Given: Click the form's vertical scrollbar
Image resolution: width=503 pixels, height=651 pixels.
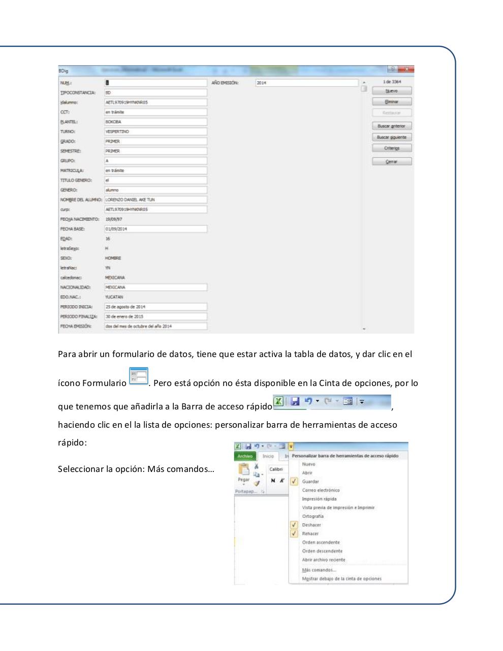Looking at the screenshot, I should pos(362,203).
